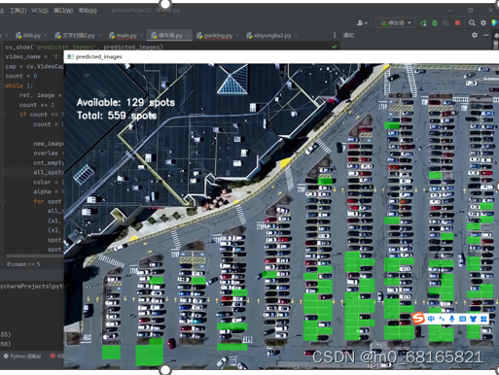This screenshot has width=499, height=375.
Task: Open the editor tabs overflow menu (three dots)
Action: point(335,35)
